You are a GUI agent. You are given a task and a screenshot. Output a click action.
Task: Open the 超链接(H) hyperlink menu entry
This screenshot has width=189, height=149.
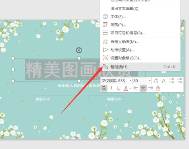coord(120,67)
